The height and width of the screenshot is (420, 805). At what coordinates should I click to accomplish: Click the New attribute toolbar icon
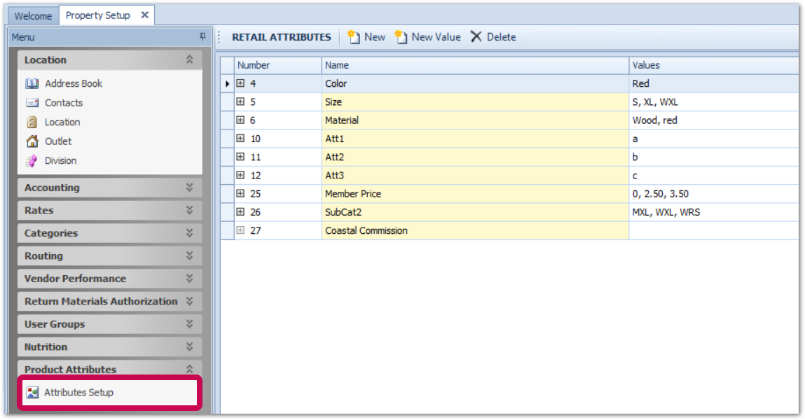click(x=355, y=37)
